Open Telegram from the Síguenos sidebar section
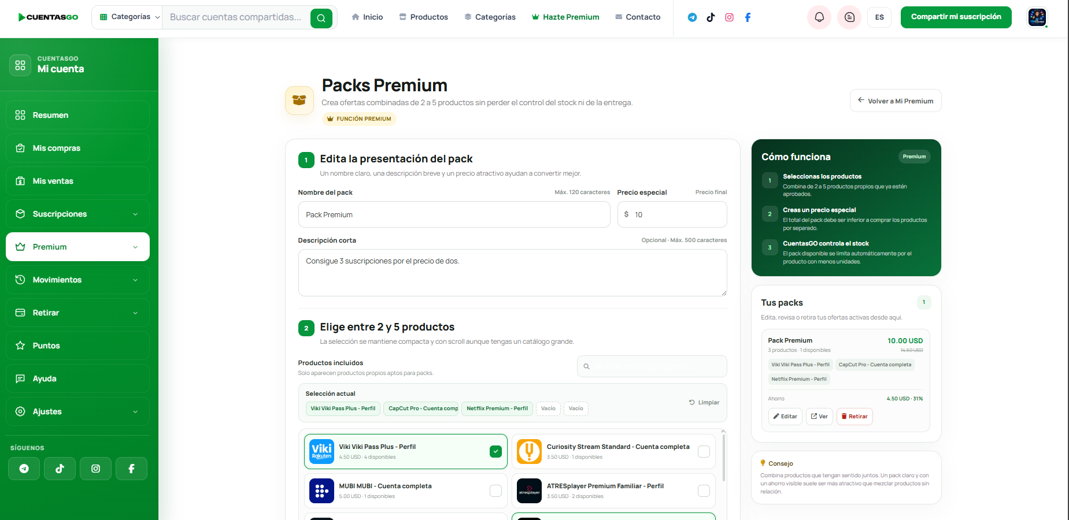Viewport: 1069px width, 520px height. pos(24,469)
